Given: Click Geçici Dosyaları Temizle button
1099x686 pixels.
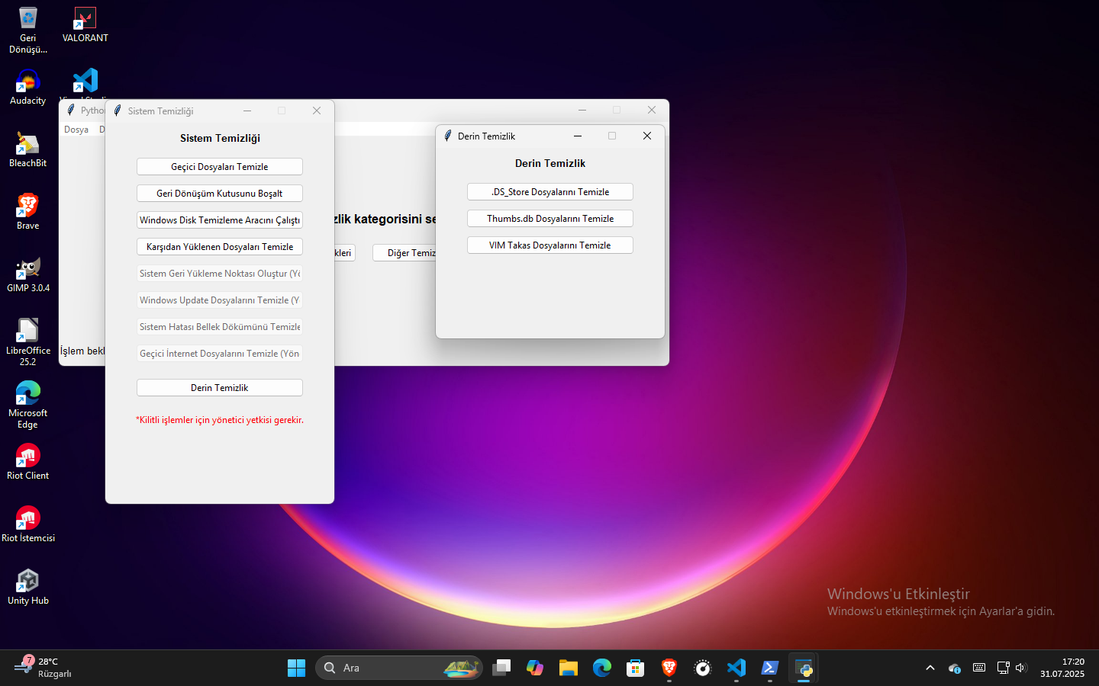Looking at the screenshot, I should click(x=220, y=167).
